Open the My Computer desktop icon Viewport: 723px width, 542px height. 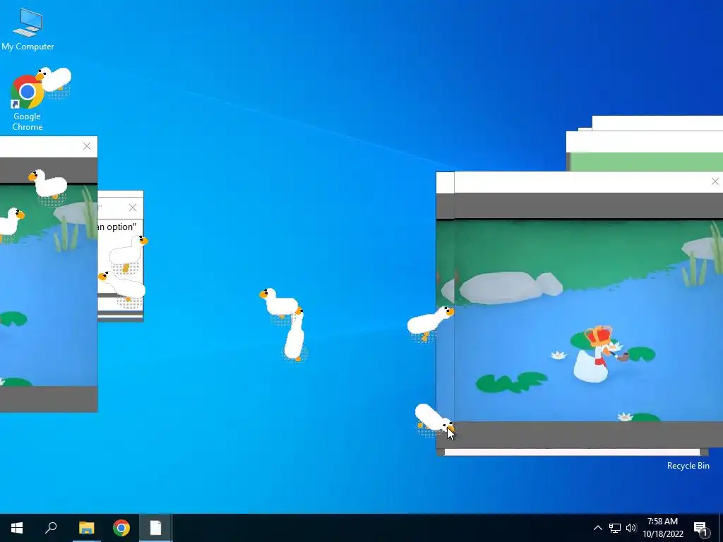pyautogui.click(x=28, y=29)
